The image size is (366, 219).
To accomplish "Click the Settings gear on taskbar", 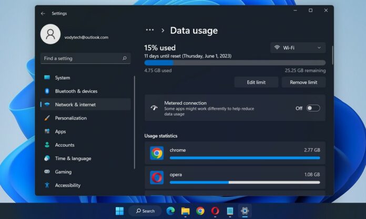I will coord(245,211).
